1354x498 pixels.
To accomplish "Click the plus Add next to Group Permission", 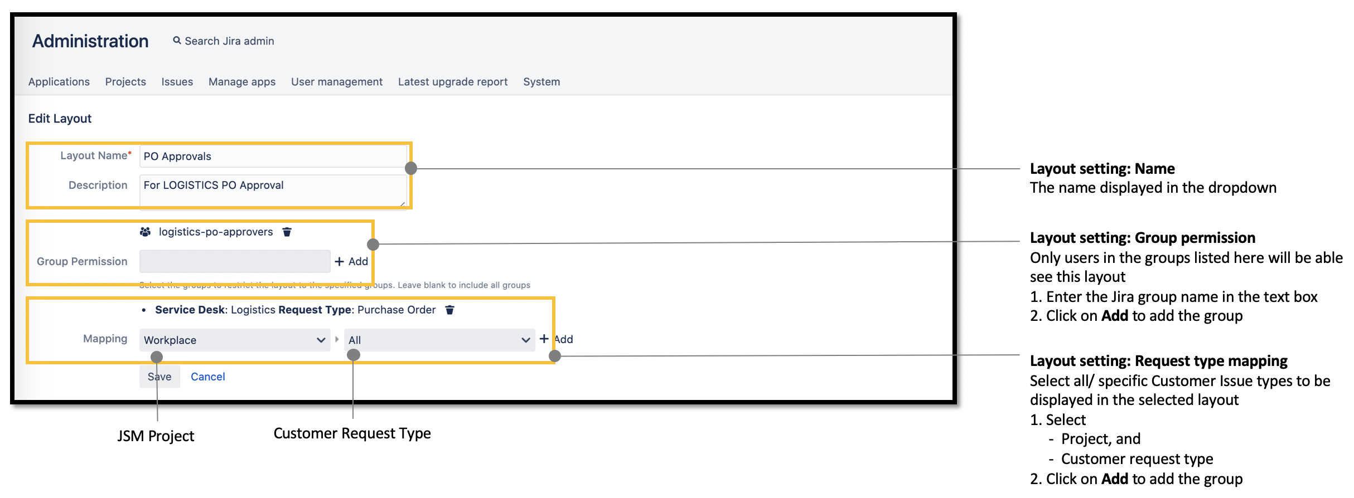I will (351, 261).
